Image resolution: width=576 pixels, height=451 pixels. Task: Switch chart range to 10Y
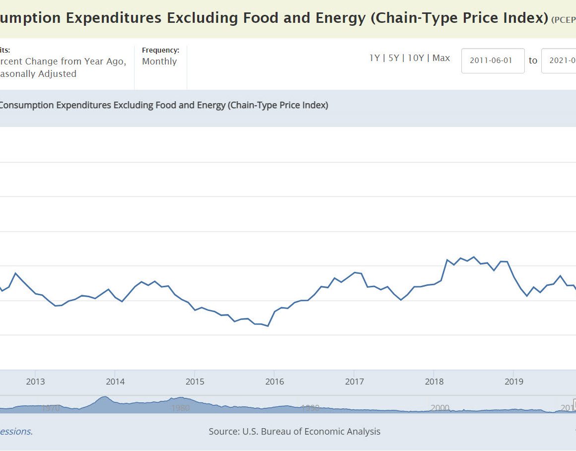pyautogui.click(x=416, y=58)
